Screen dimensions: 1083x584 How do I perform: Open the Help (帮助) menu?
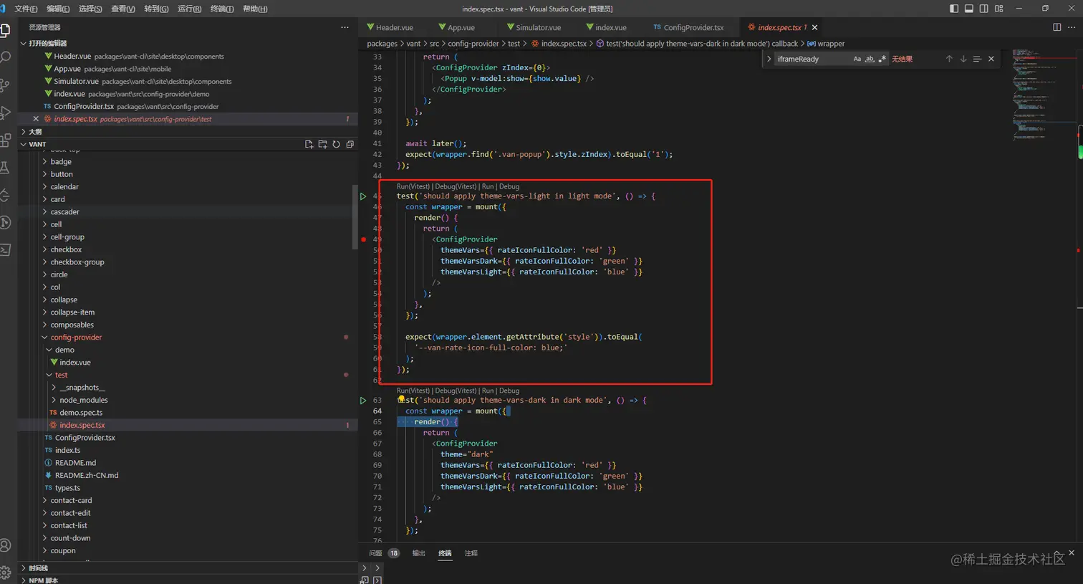(255, 9)
